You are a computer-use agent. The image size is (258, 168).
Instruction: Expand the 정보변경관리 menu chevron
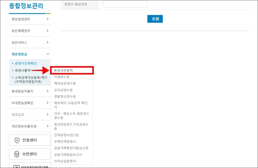(48, 19)
